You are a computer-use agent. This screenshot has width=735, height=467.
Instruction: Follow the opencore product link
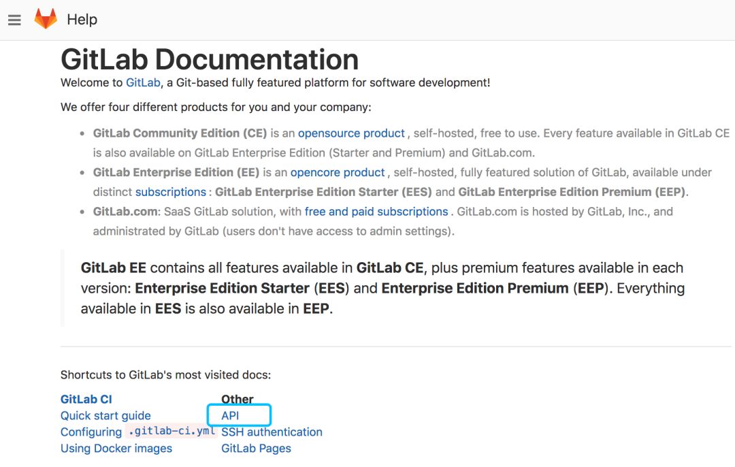point(338,172)
